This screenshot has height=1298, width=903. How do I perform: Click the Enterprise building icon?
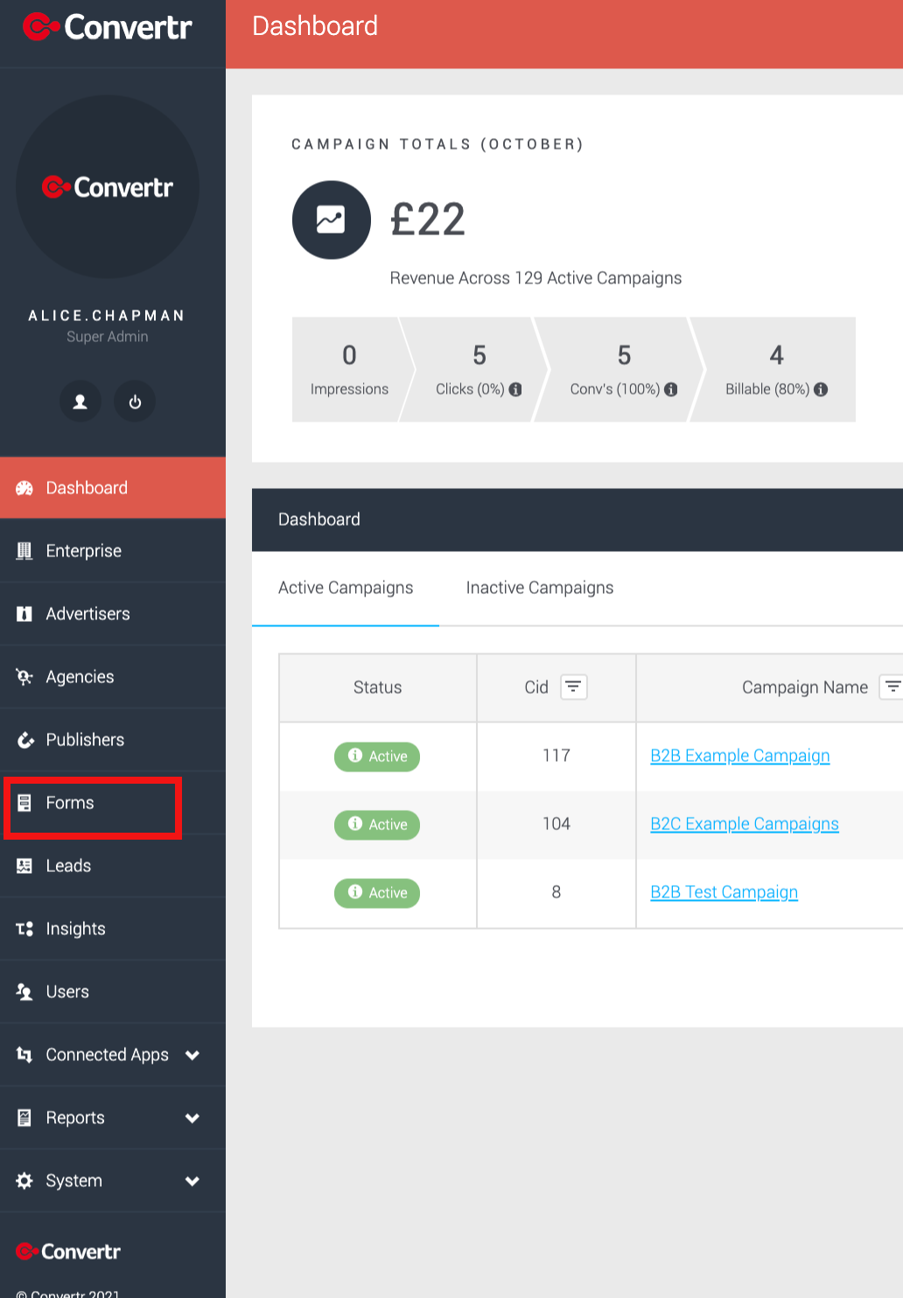coord(24,551)
